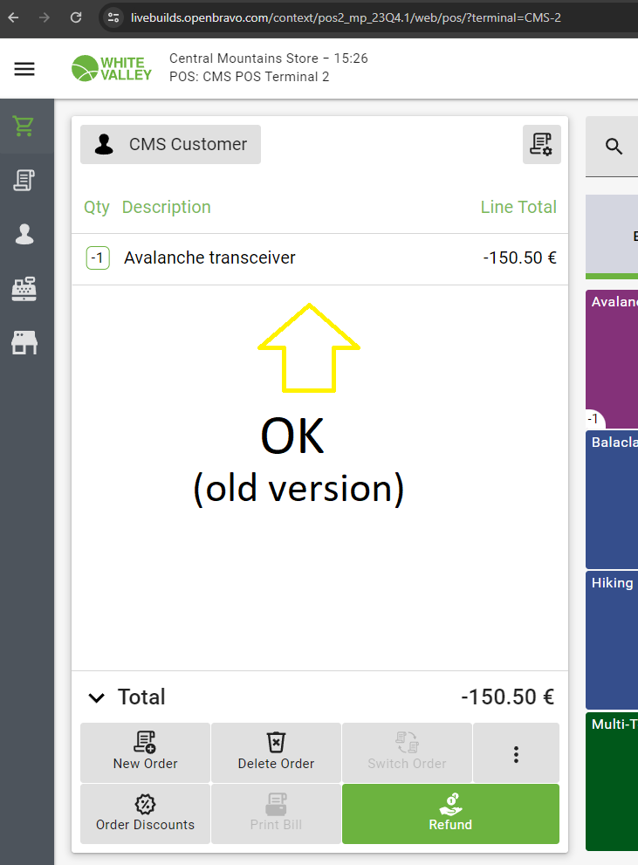Select the green Multi-T product tile
This screenshot has width=638, height=865.
click(612, 782)
